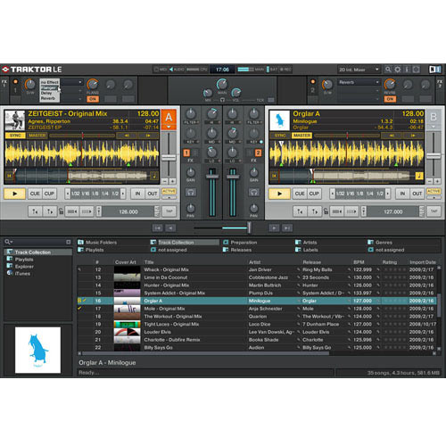Toggle headphone cue on channel A
Viewport: 446px width, 446px height.
(191, 193)
